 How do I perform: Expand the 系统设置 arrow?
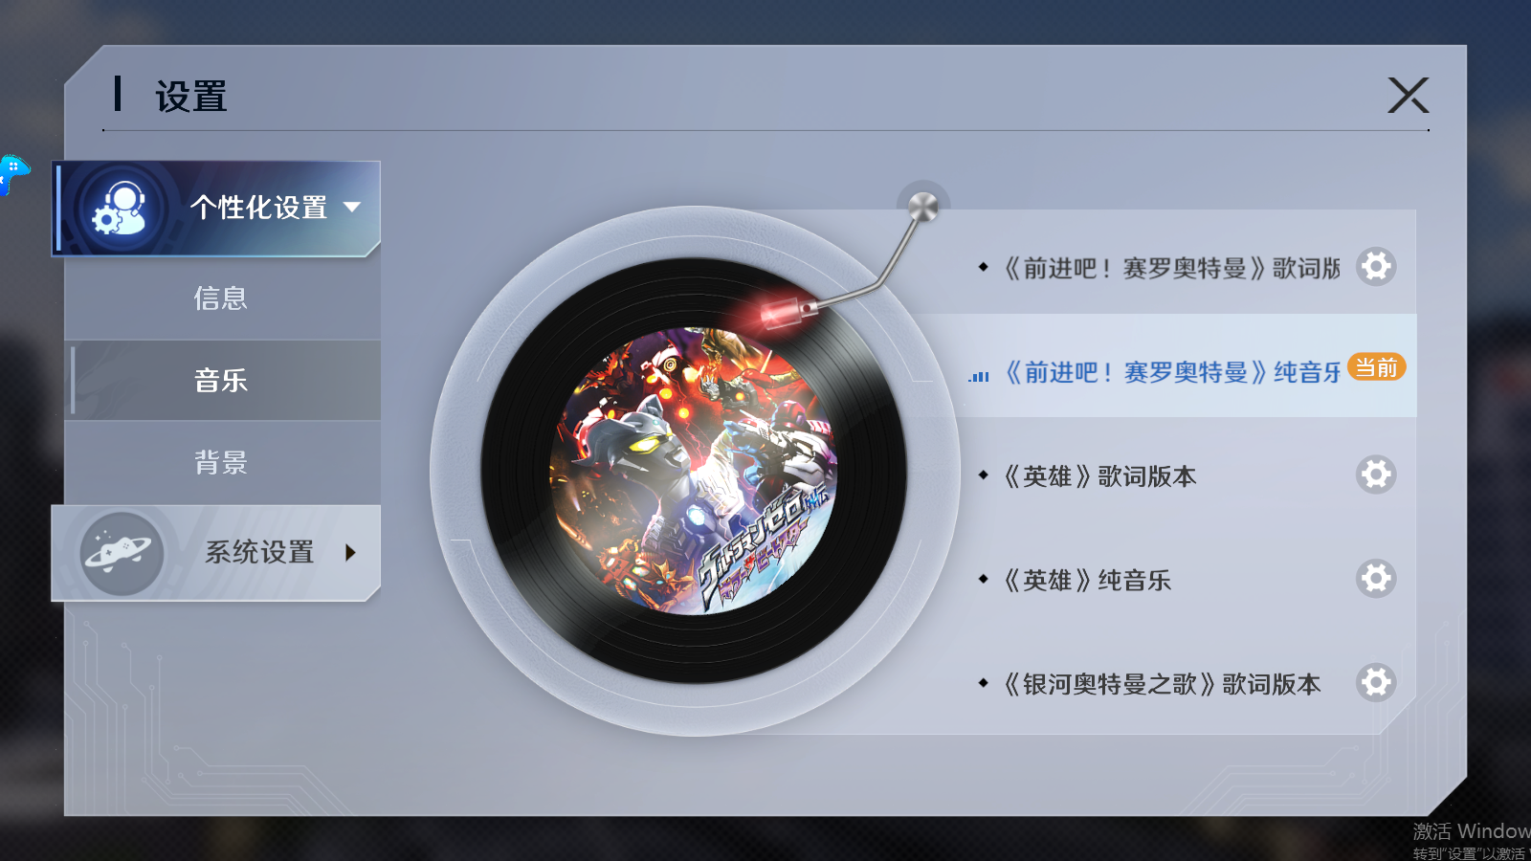(x=350, y=552)
